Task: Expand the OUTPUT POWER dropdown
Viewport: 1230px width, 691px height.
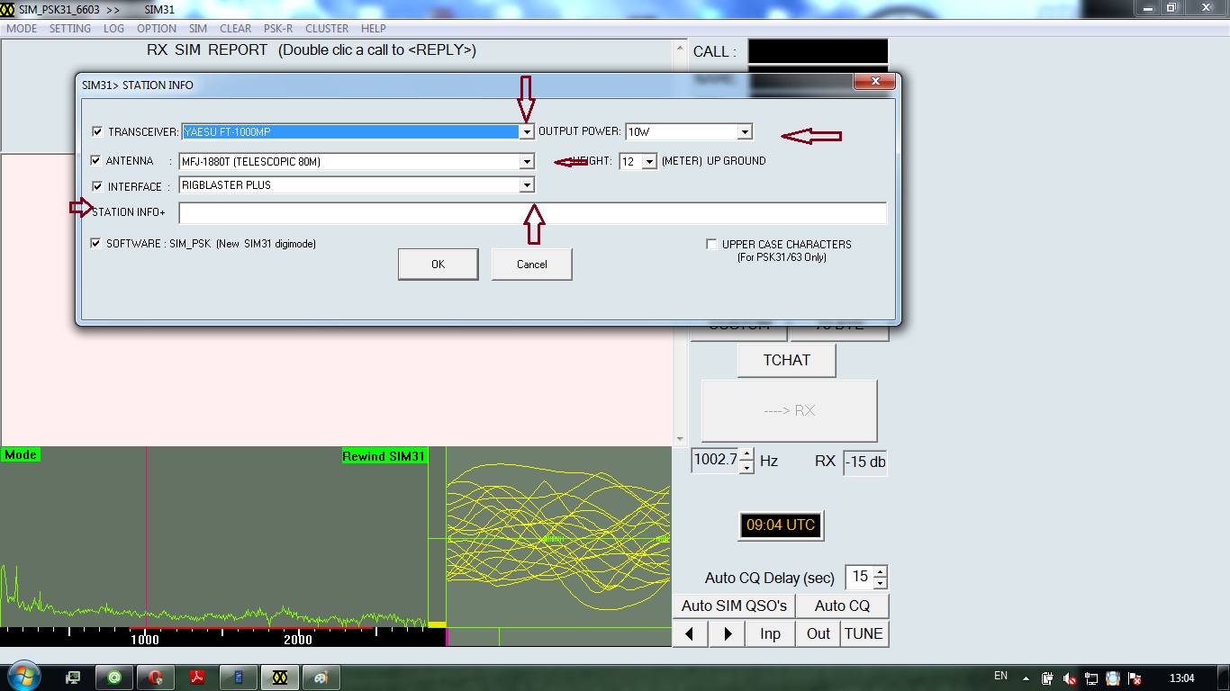Action: 745,132
